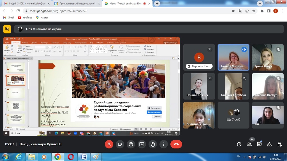
Task: Show the participants list with 16 people
Action: click(249, 144)
